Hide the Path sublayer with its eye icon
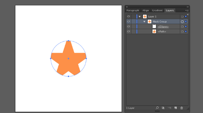The width and height of the screenshot is (203, 113). click(x=128, y=31)
